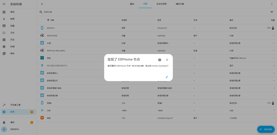Sort by the 集成 column header
The image size is (277, 135).
point(231,20)
